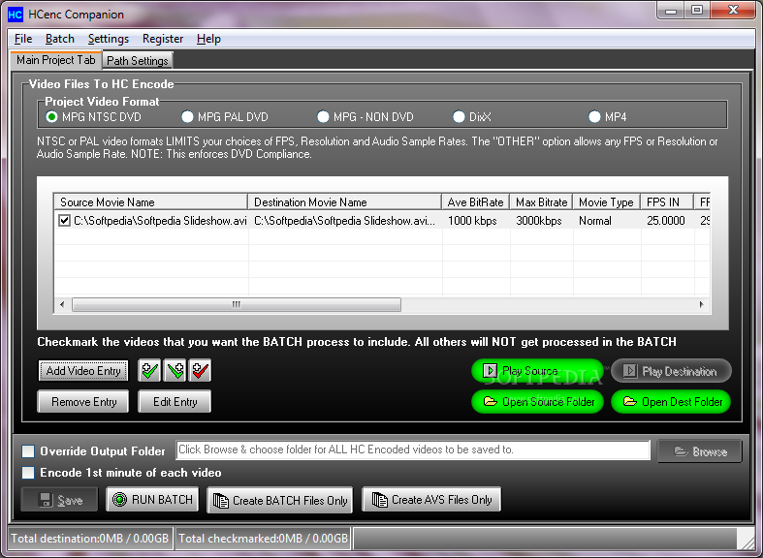
Task: Enable Encode 1st minute of each video
Action: tap(28, 473)
